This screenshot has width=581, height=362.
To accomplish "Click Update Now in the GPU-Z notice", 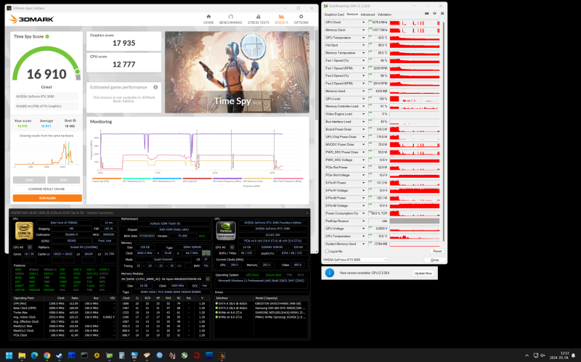I will 423,273.
